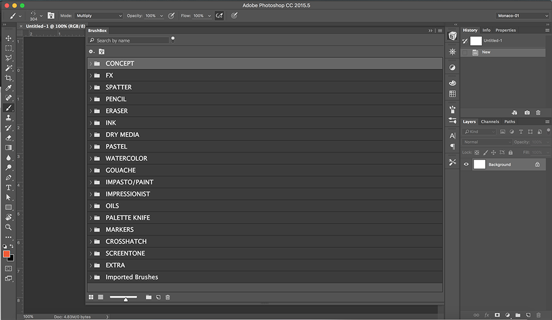Activate the Zoom magnifier tool
Screen dimensions: 552x320
[8, 227]
